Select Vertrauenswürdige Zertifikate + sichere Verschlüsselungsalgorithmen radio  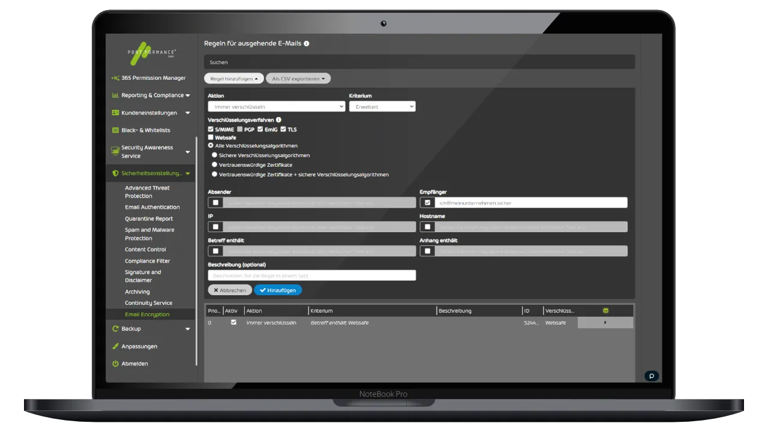(x=215, y=174)
